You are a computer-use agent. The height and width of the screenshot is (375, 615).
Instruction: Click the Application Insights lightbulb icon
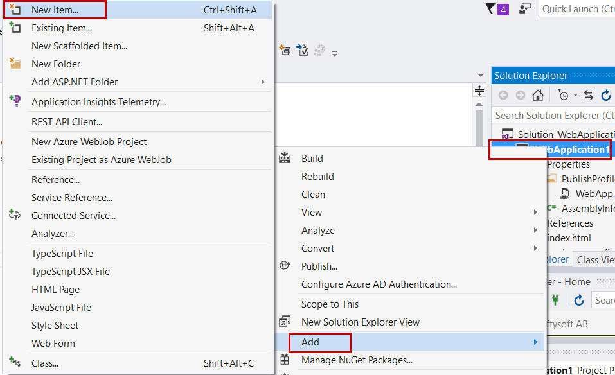(15, 101)
